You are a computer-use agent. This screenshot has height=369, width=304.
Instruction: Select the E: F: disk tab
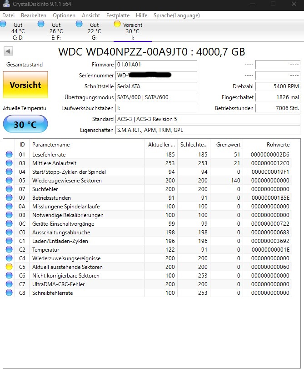pyautogui.click(x=56, y=31)
